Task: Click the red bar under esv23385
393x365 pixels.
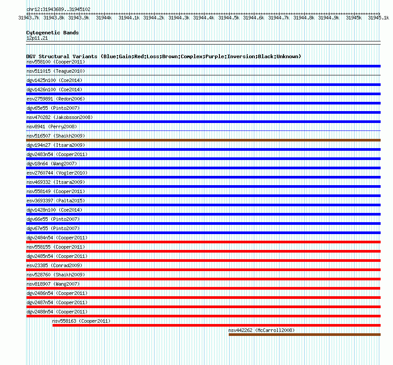Action: coord(203,270)
